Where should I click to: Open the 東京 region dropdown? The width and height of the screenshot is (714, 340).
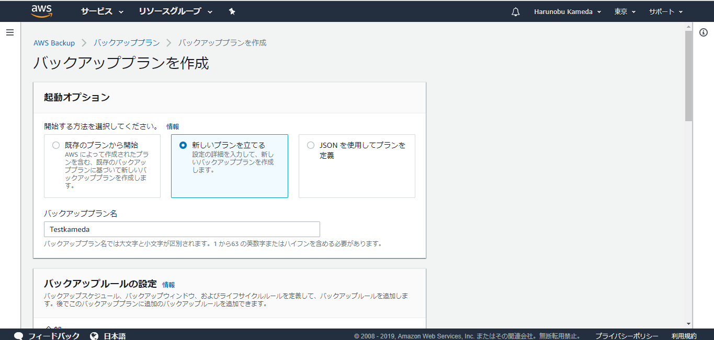[x=625, y=11]
